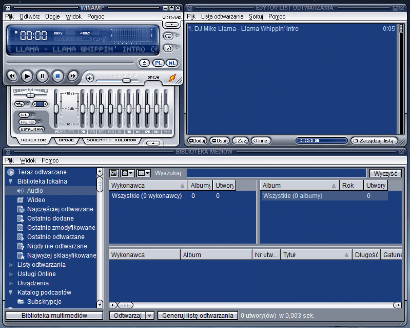410x328 pixels.
Task: Click the album art view icon
Action: coord(114,173)
